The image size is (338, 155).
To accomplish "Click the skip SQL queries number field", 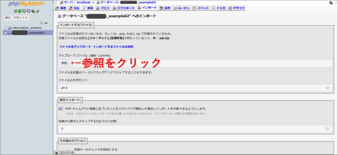I will (x=195, y=129).
